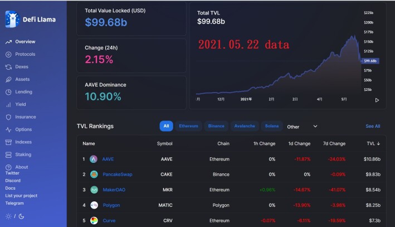Open the Twitter link

point(12,173)
